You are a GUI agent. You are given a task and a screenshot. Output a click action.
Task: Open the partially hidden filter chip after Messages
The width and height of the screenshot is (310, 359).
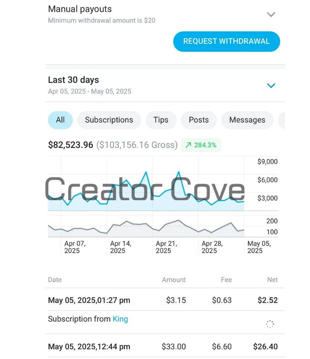(x=282, y=120)
